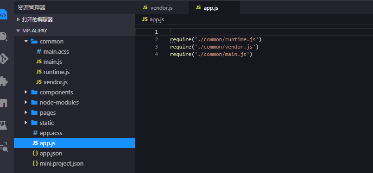Click line number 2 in the gutter
This screenshot has height=173, width=373.
point(156,39)
